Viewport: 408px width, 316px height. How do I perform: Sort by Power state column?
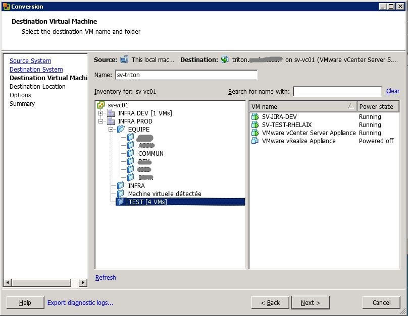pyautogui.click(x=378, y=106)
